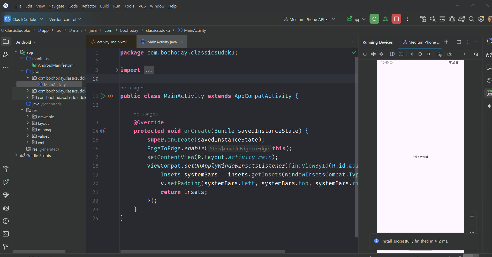Open Logcat tool window
This screenshot has width=492, height=257.
(6, 208)
